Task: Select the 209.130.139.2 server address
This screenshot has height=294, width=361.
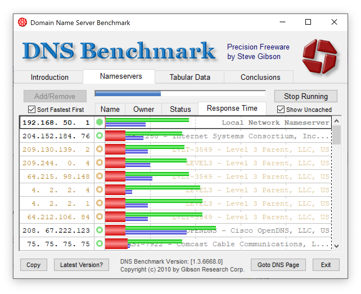Action: click(56, 150)
